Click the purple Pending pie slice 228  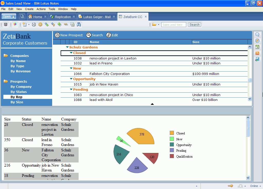(x=137, y=166)
